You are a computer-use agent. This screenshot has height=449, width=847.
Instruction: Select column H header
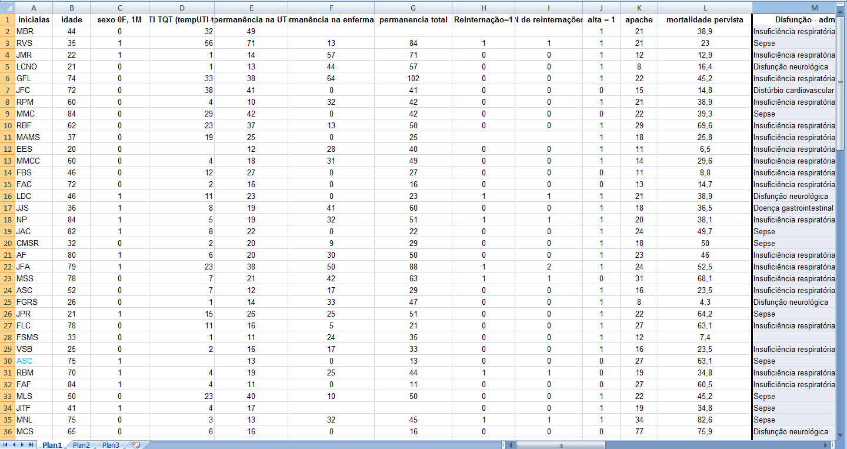point(483,7)
